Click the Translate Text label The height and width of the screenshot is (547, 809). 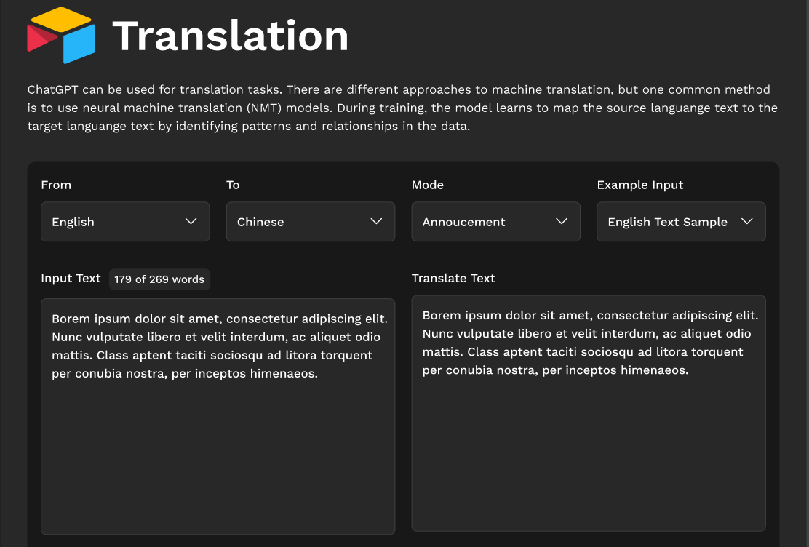(x=453, y=278)
